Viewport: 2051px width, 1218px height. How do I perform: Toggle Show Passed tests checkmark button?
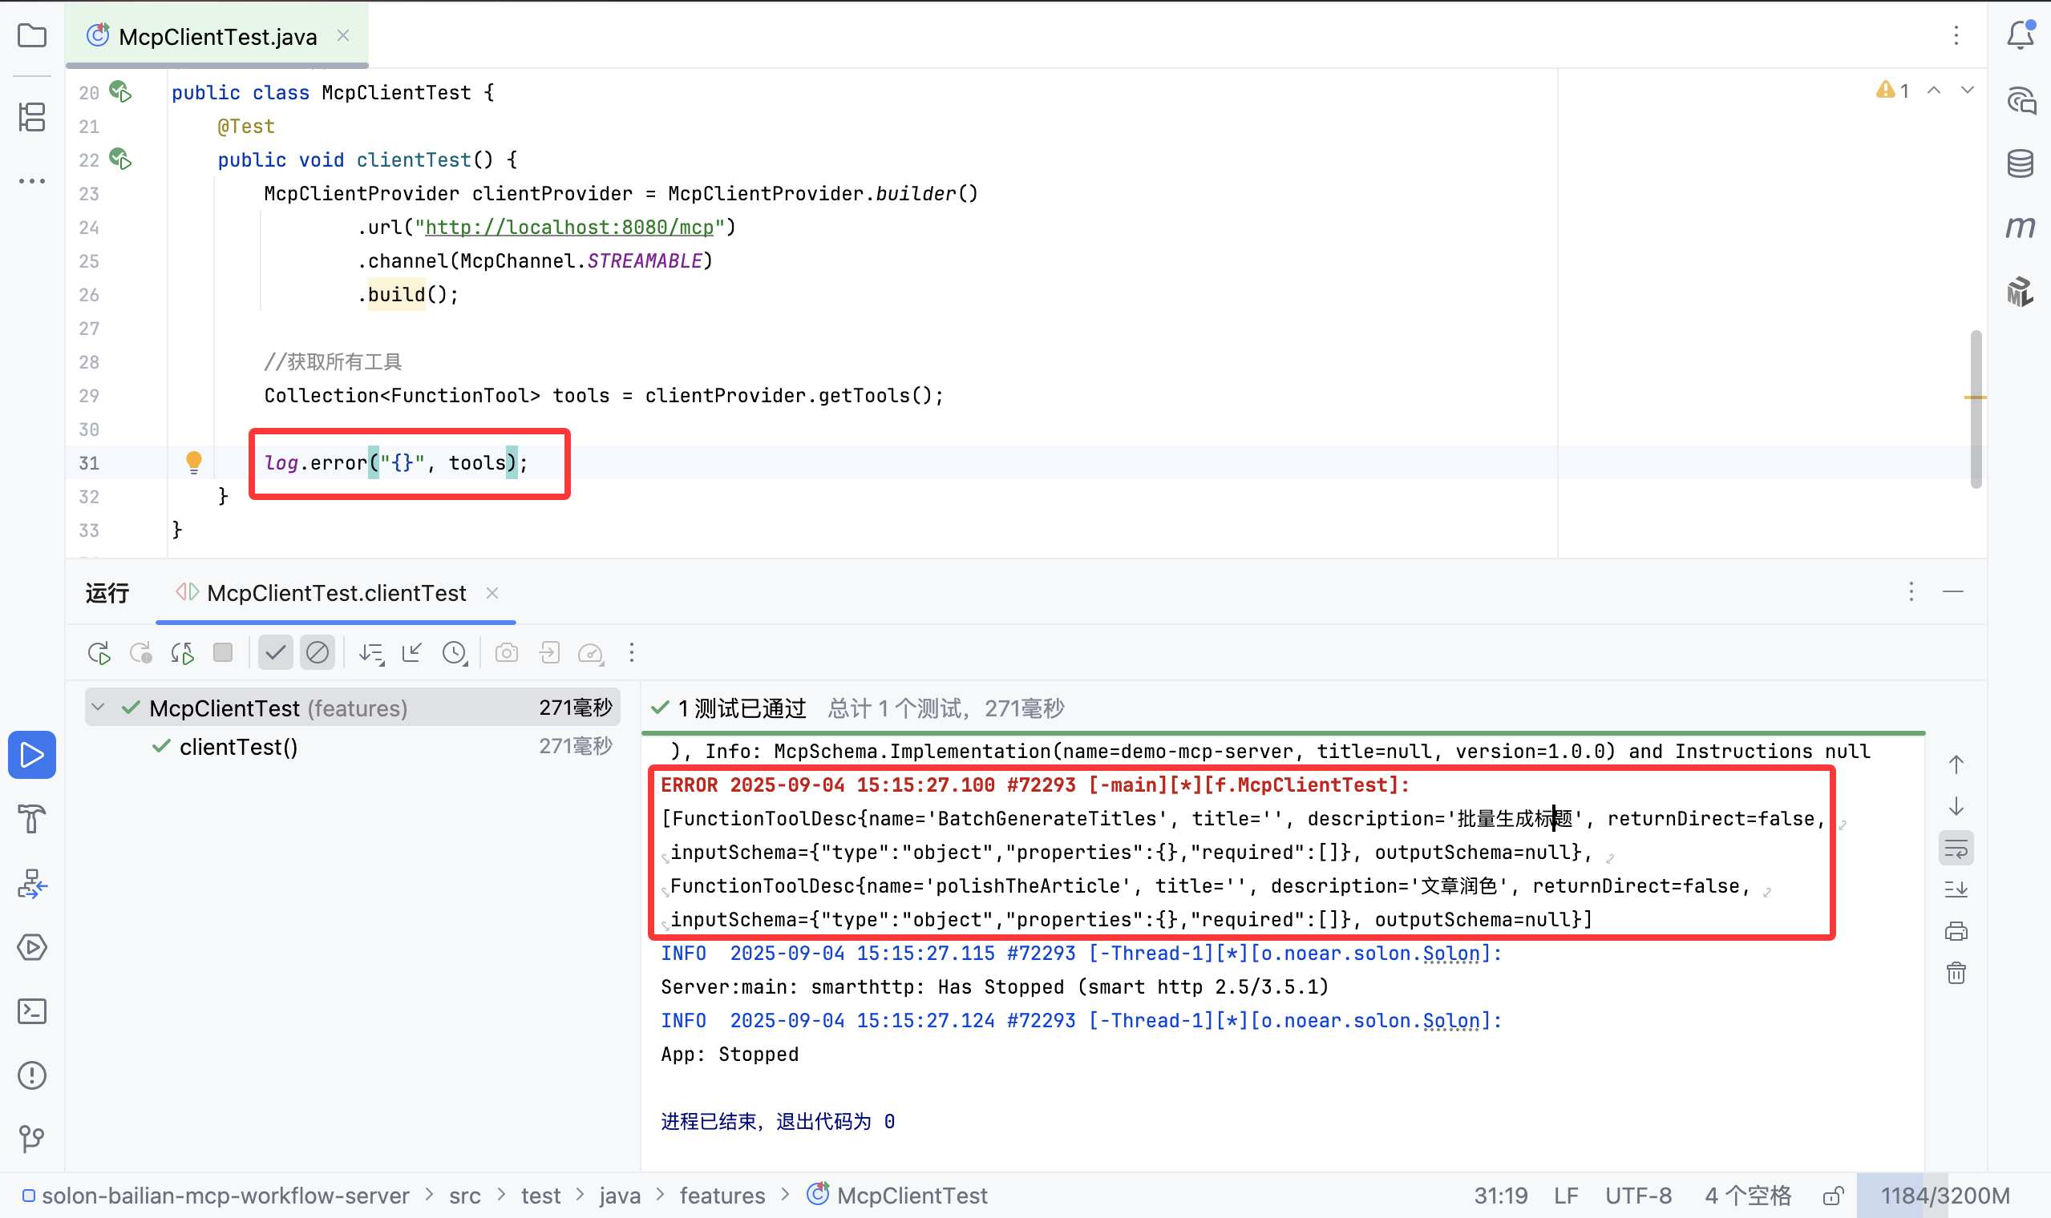275,653
